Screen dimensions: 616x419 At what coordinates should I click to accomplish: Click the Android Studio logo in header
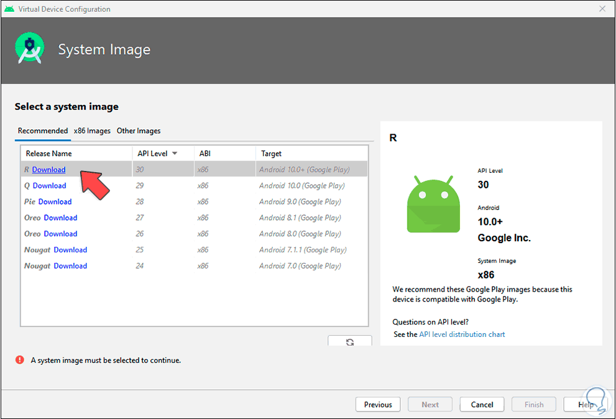tap(30, 50)
